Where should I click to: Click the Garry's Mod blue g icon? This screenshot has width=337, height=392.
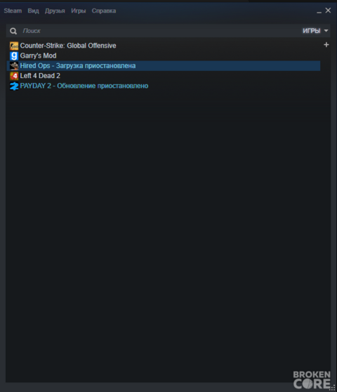pos(14,55)
